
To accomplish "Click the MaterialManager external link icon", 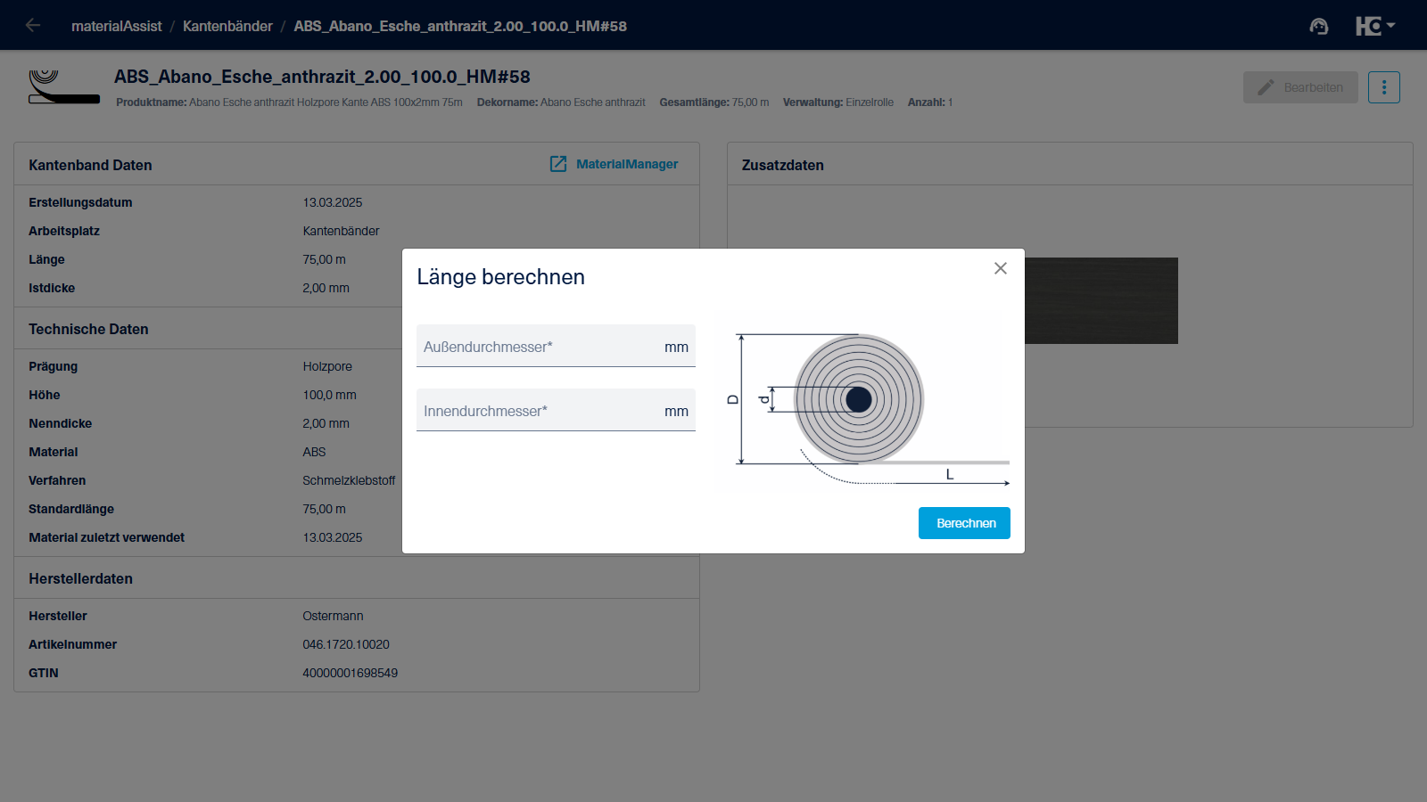I will point(558,164).
